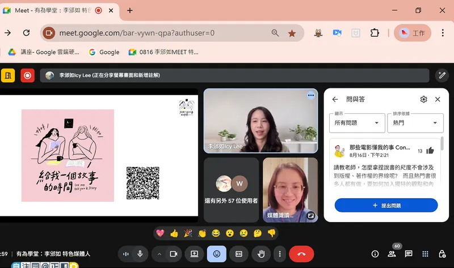Open the 0816 李邠如MEET bookmark

[x=164, y=52]
